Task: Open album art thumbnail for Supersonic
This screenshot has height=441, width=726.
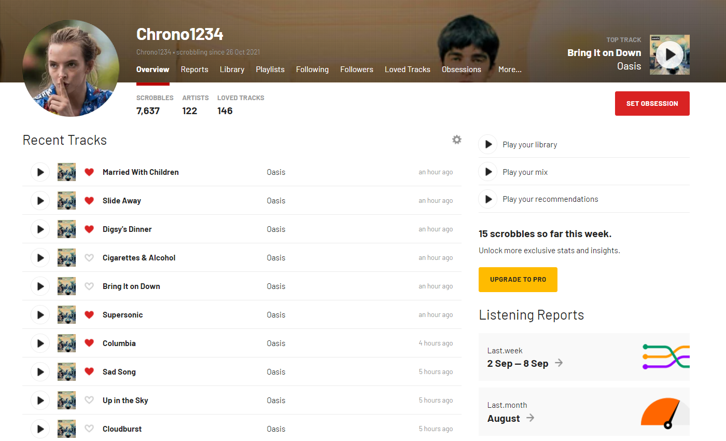Action: [66, 315]
